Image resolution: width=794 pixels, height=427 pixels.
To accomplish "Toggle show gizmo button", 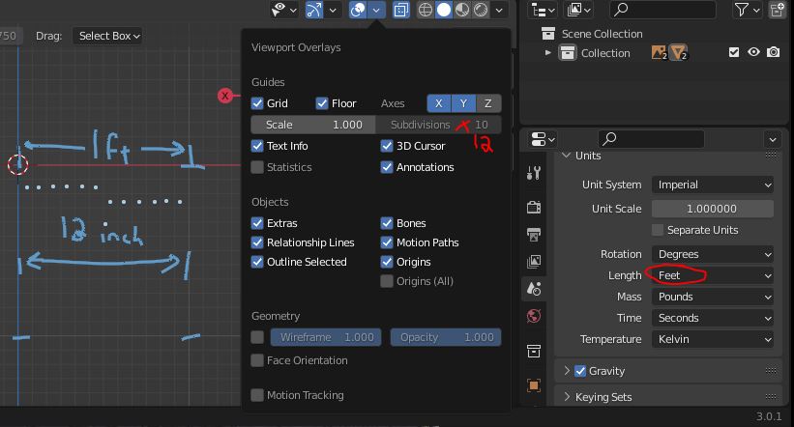I will pos(314,10).
